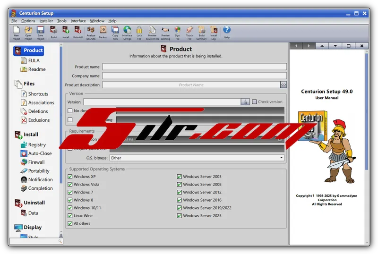
Task: Open the Interface menu
Action: [78, 21]
